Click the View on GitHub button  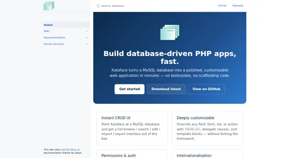[206, 89]
